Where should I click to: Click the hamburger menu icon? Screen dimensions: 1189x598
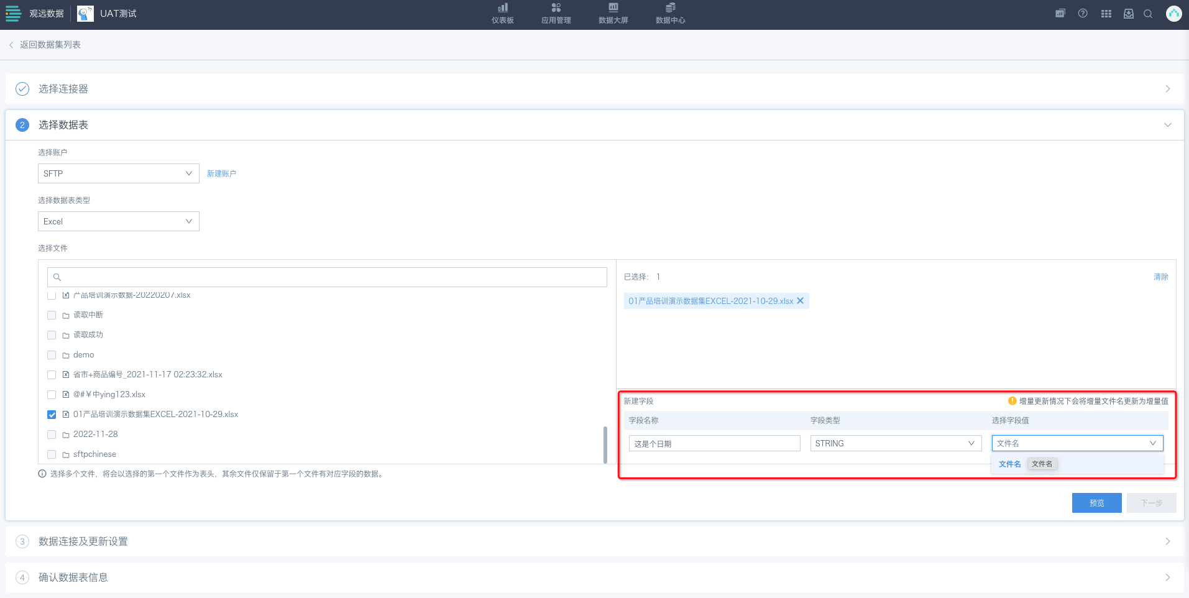[13, 14]
